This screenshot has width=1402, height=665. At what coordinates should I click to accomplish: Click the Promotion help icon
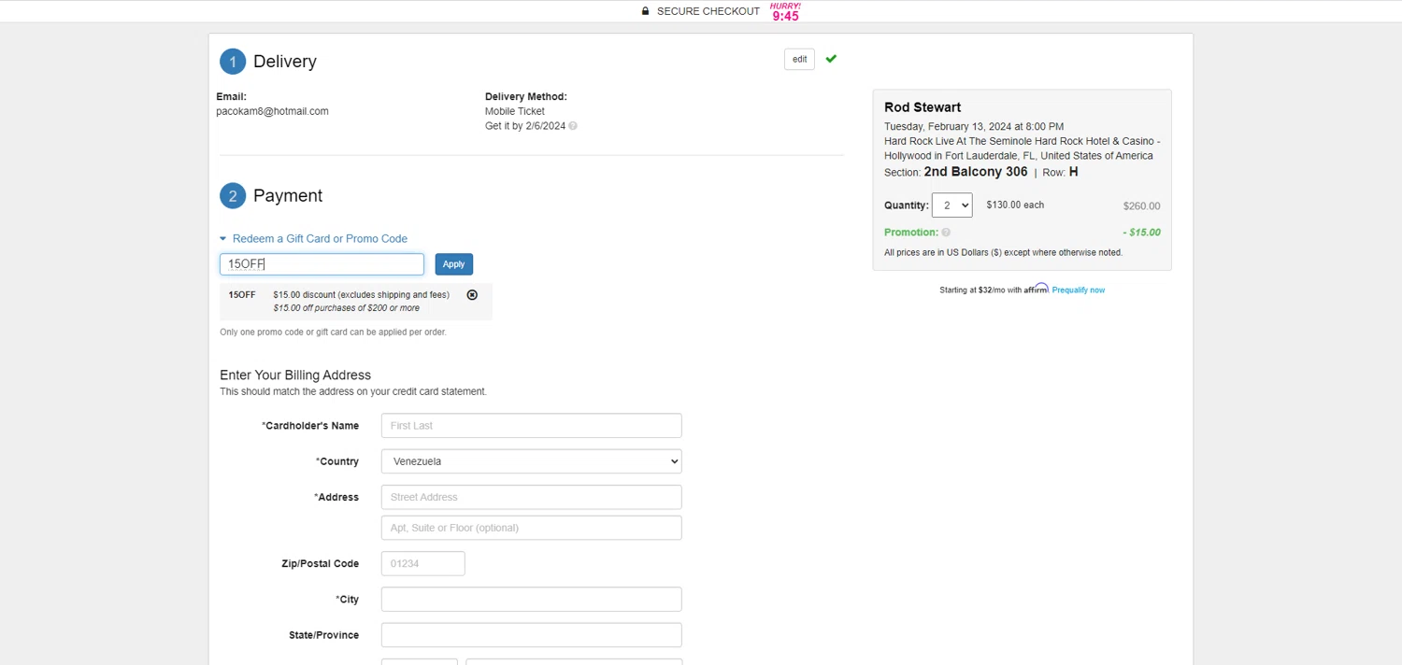pyautogui.click(x=946, y=233)
